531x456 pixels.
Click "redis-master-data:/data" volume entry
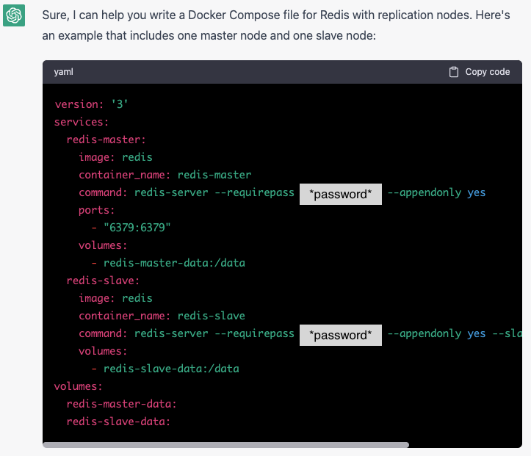tap(174, 263)
